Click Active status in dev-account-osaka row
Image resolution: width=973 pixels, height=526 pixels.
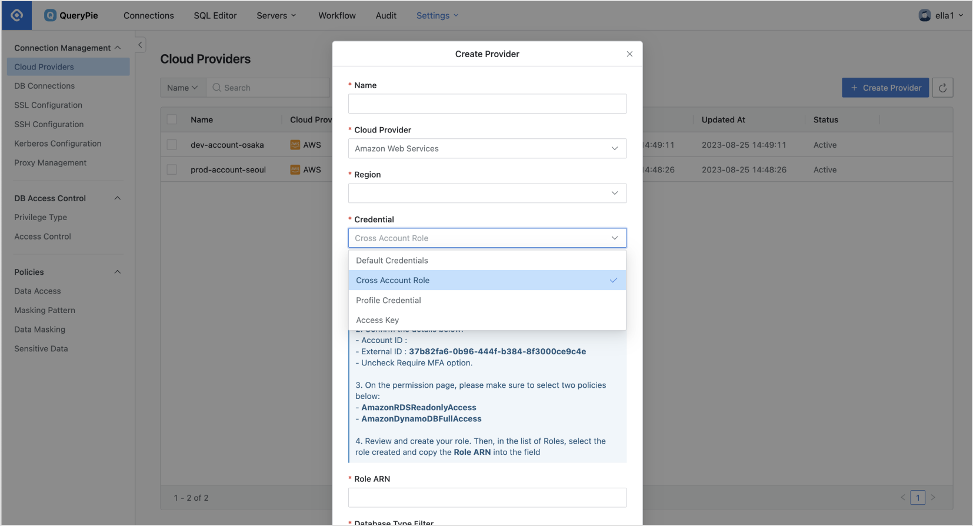click(x=825, y=145)
